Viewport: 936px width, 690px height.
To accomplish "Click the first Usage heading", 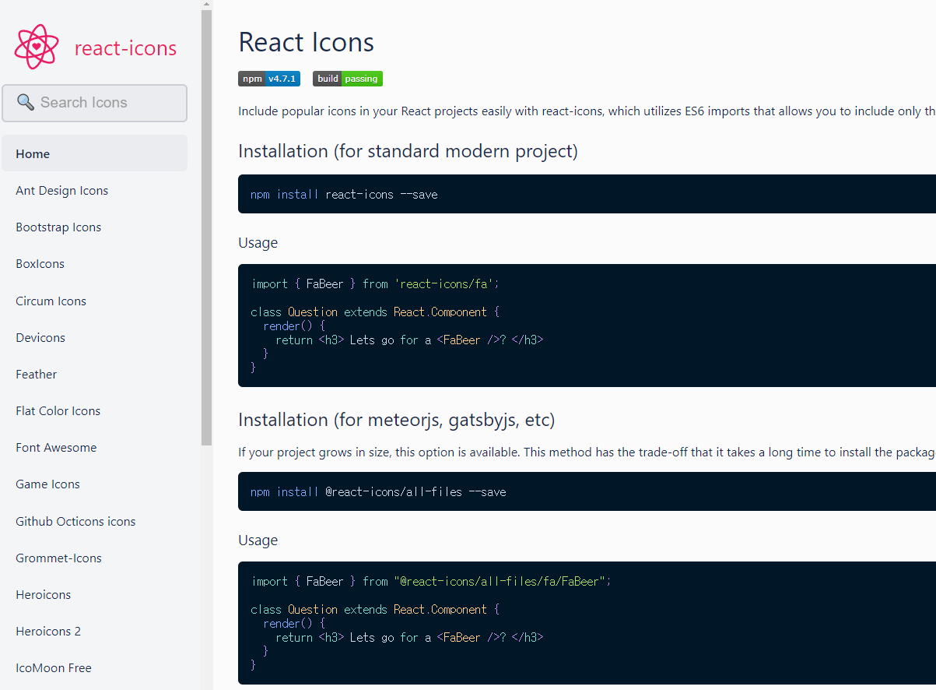I will 258,243.
